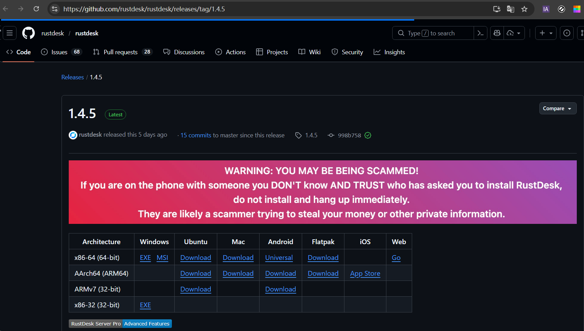Viewport: 584px width, 331px height.
Task: Click the Advanced Features badge
Action: (147, 324)
